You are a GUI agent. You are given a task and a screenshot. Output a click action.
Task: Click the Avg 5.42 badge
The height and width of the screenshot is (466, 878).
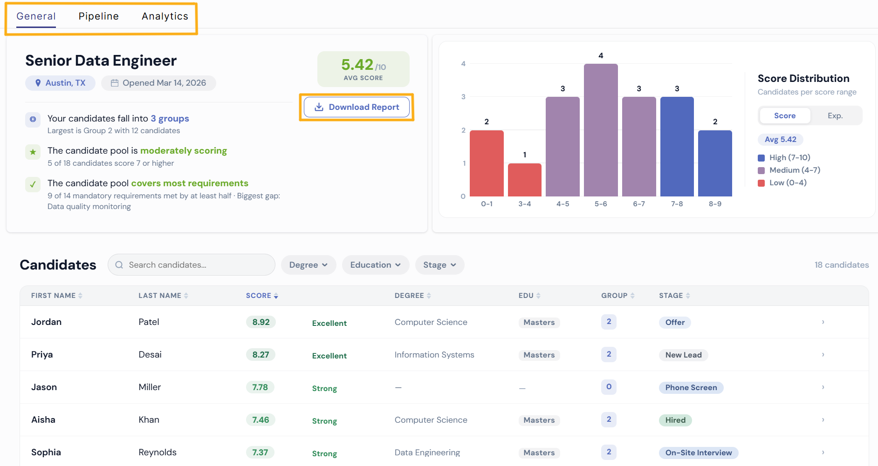click(x=781, y=140)
